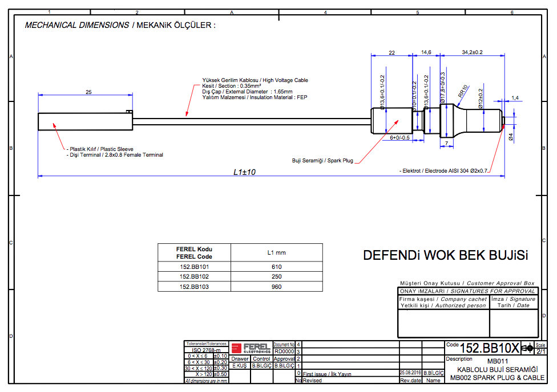Click the 610 length value cell
The image size is (557, 392).
(277, 267)
